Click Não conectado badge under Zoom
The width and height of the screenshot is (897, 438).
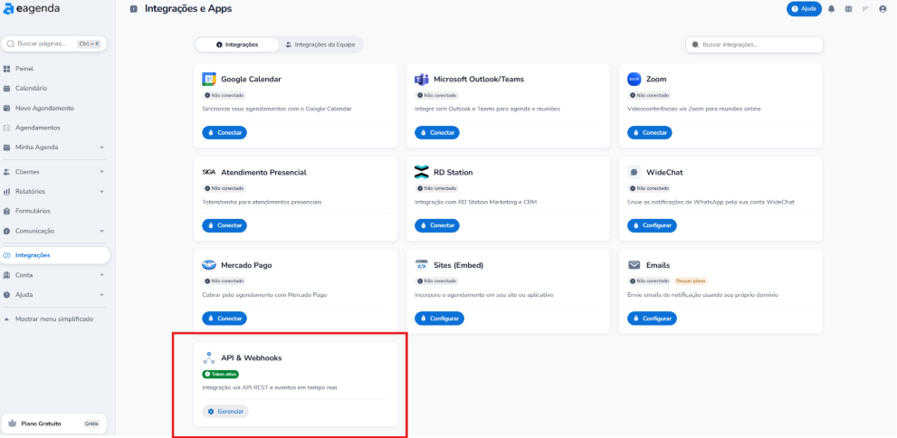click(649, 95)
